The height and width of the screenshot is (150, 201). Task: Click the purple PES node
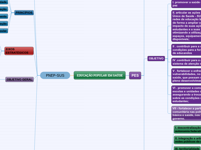135,76
